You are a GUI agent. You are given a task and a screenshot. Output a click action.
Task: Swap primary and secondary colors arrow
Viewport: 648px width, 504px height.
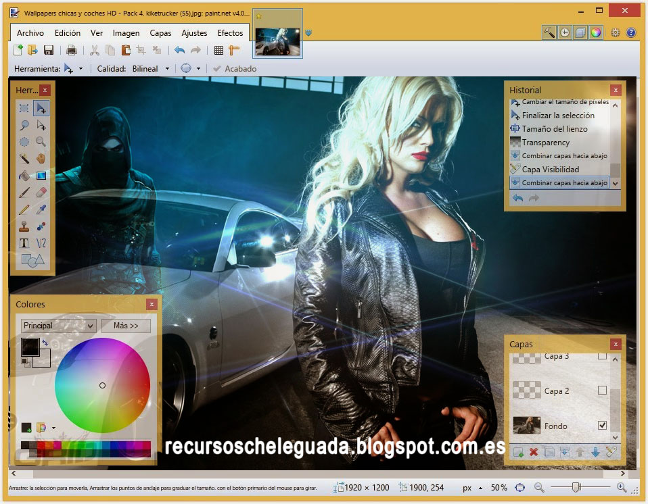(x=45, y=343)
